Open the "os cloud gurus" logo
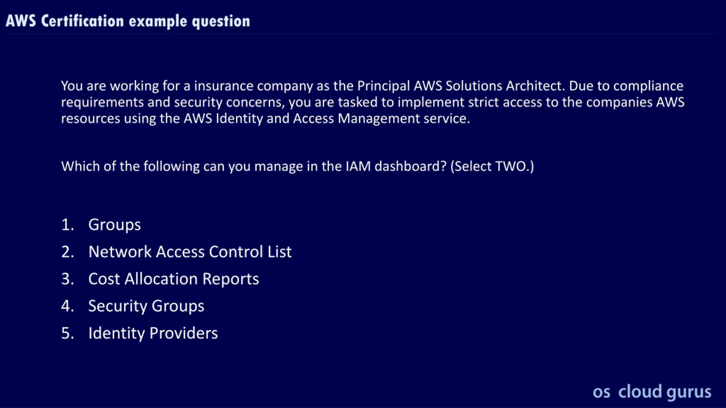 tap(652, 392)
